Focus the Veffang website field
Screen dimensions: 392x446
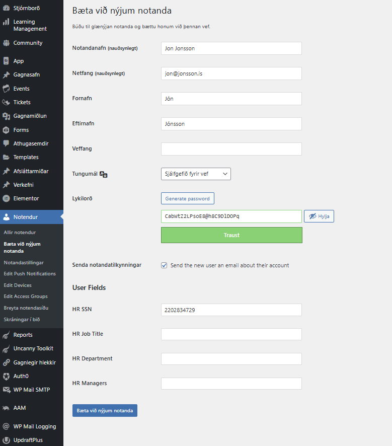click(x=231, y=149)
